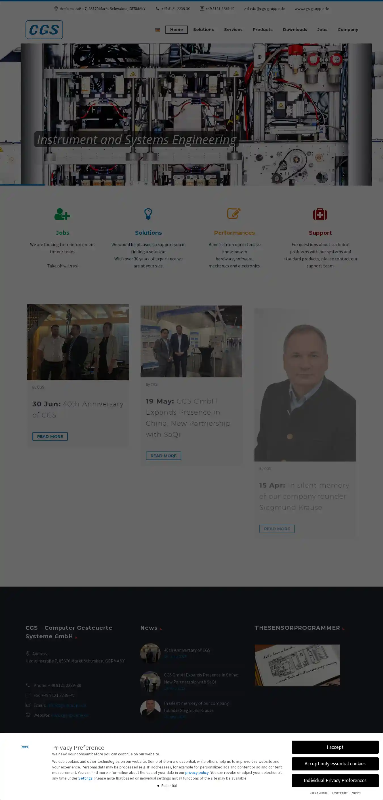This screenshot has width=383, height=800.
Task: Switch language via German flag icon
Action: [157, 30]
